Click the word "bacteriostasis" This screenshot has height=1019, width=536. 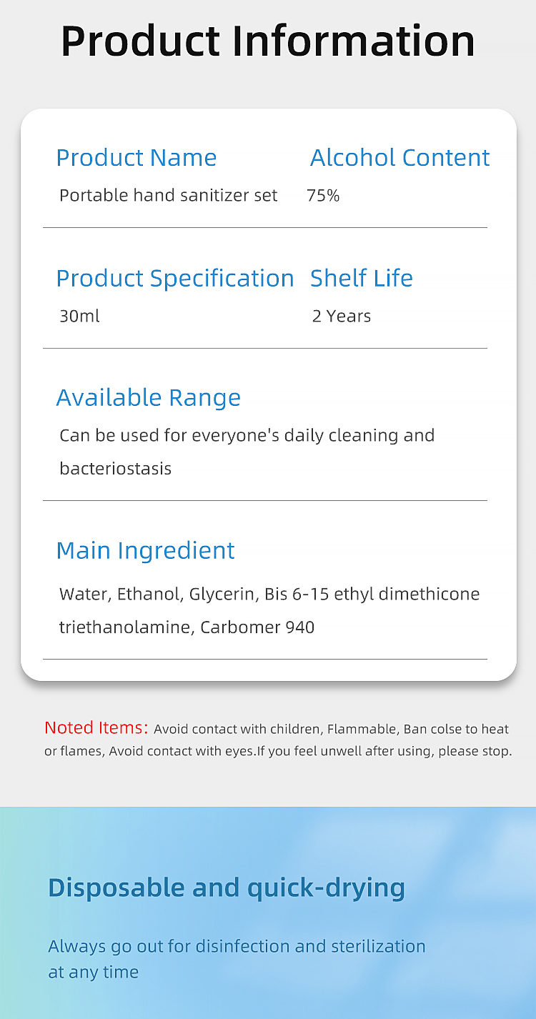coord(116,469)
